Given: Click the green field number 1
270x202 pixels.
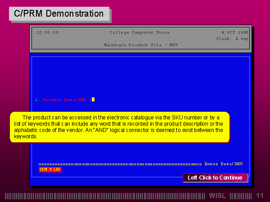Looking at the screenshot, I should (x=36, y=100).
